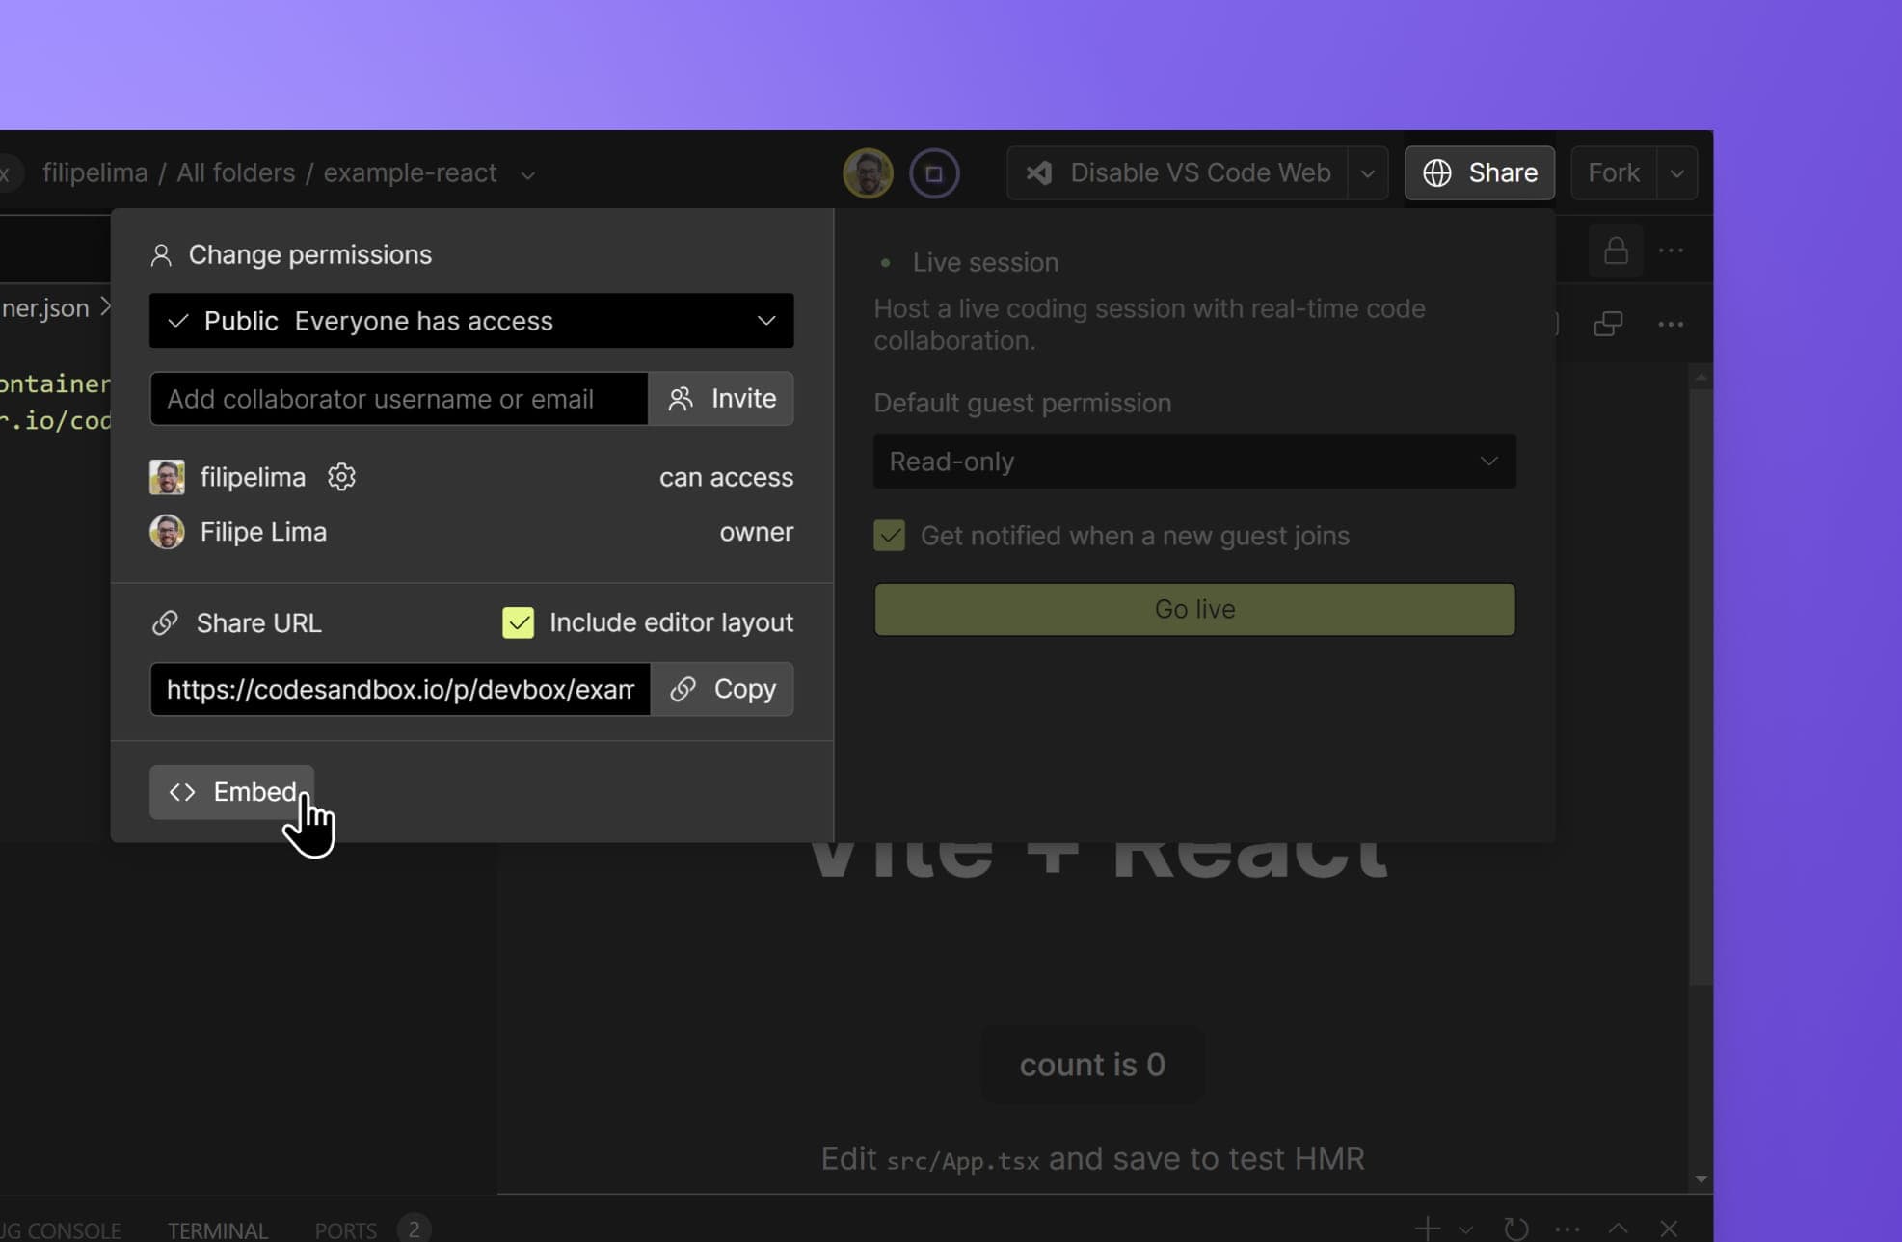The image size is (1902, 1242).
Task: Switch to the PORTS tab
Action: [x=346, y=1229]
